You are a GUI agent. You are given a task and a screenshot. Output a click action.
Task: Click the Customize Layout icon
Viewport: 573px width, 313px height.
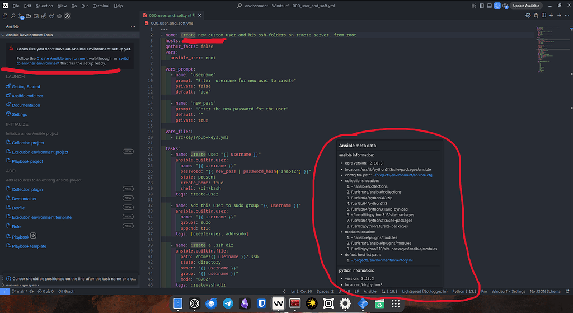coord(474,6)
